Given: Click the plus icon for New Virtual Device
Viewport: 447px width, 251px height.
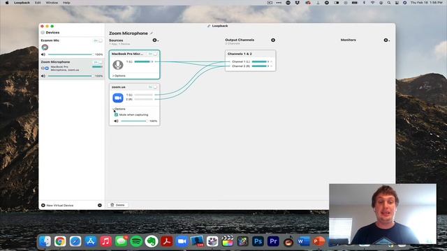Looking at the screenshot, I should coord(43,205).
